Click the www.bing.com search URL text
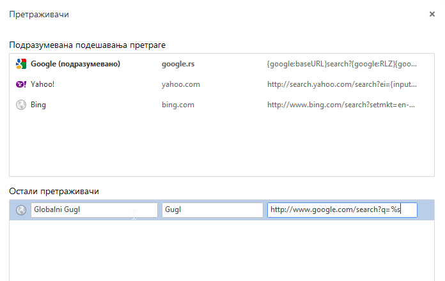Screen dimensions: 445x281 pyautogui.click(x=341, y=105)
